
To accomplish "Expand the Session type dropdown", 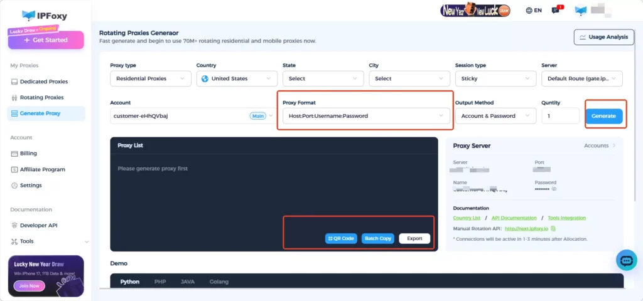I will pos(493,78).
